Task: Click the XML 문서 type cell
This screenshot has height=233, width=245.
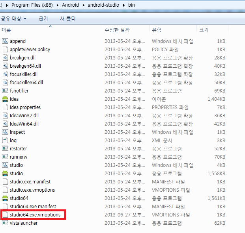Action: point(162,141)
